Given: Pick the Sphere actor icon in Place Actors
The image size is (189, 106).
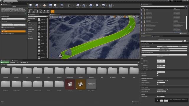Looking at the screenshot, I should tap(39, 40).
